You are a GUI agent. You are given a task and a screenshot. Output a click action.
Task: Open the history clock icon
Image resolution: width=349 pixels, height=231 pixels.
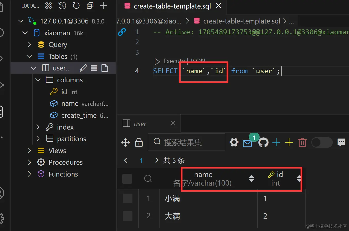[x=62, y=5]
